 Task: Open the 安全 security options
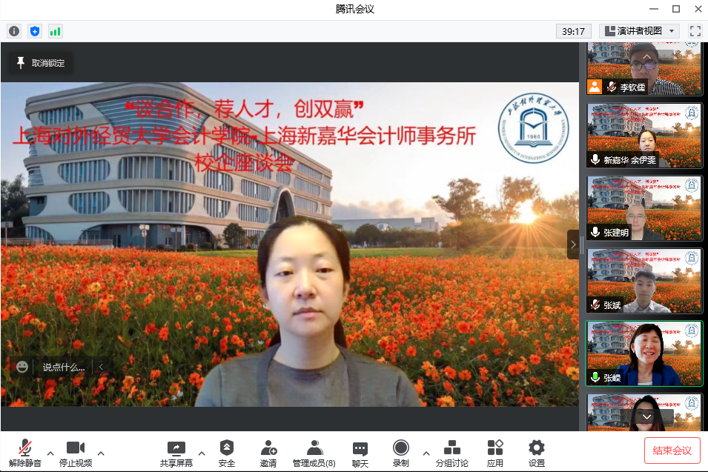pyautogui.click(x=226, y=453)
